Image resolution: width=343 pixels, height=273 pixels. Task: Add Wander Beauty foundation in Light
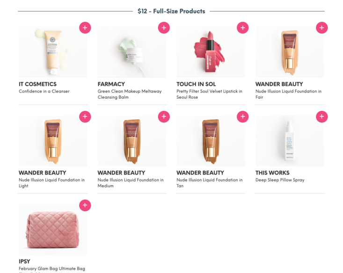85,116
